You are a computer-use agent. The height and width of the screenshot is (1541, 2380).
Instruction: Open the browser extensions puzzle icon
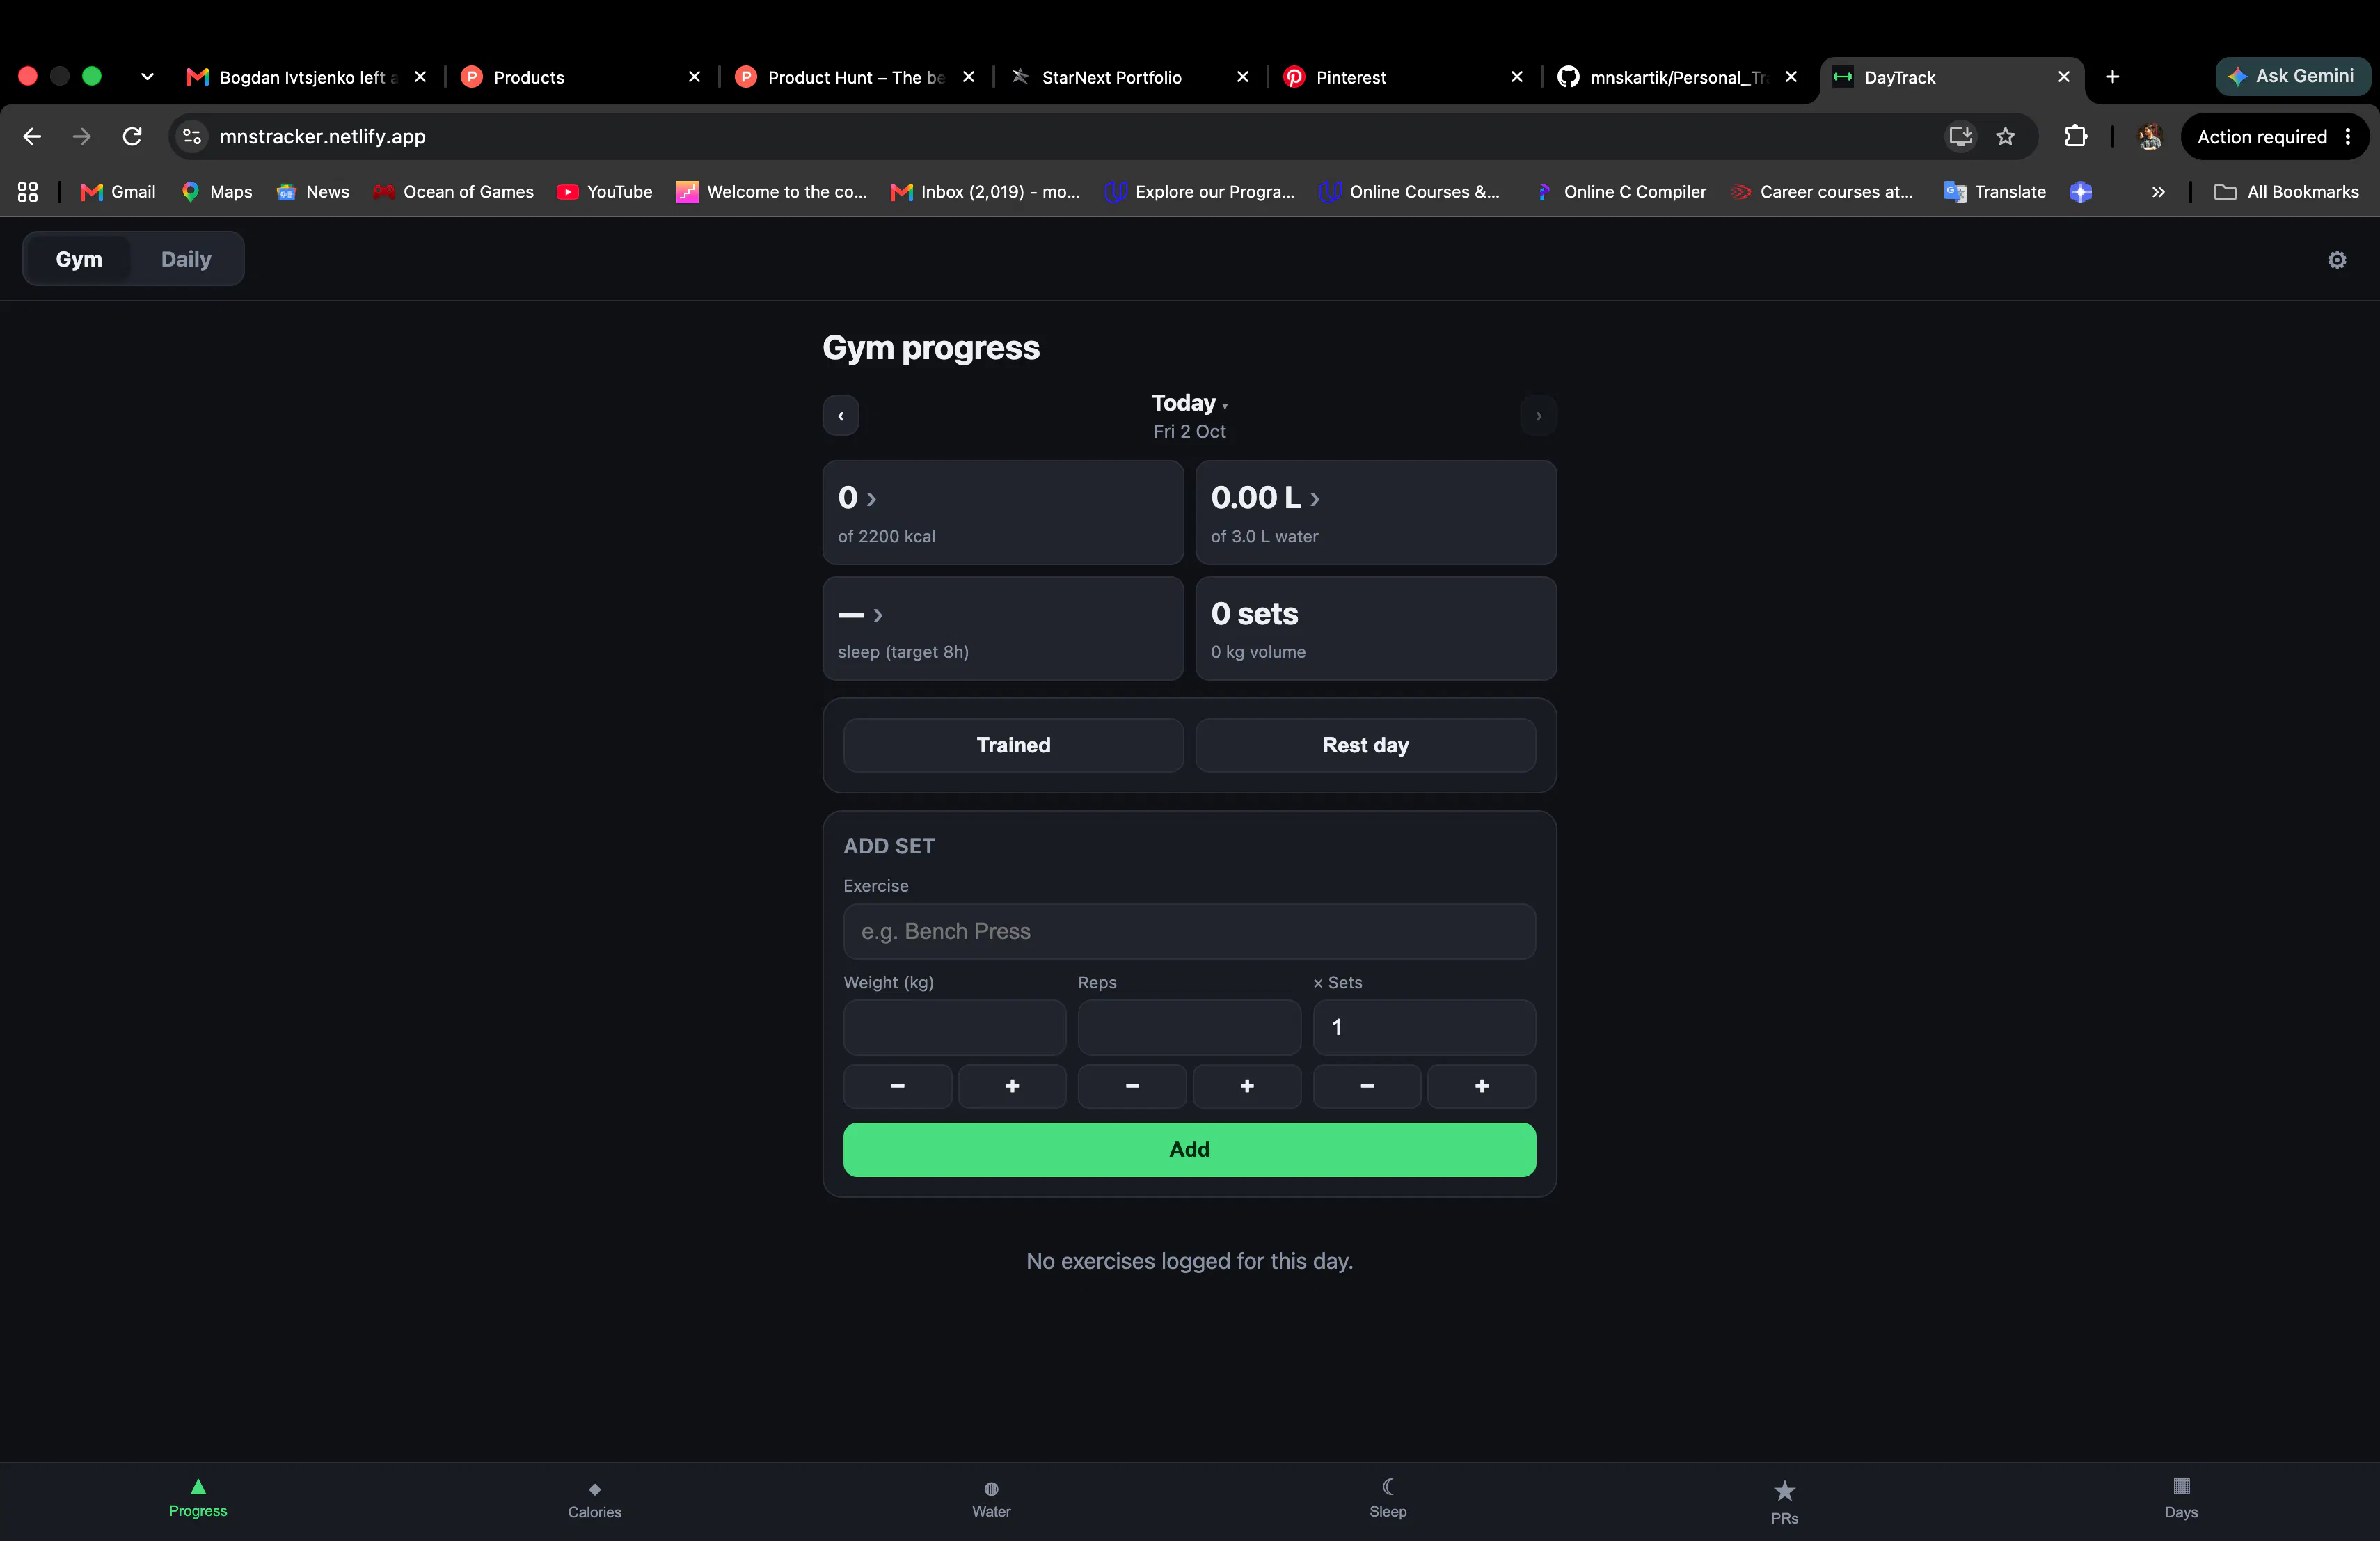2076,136
